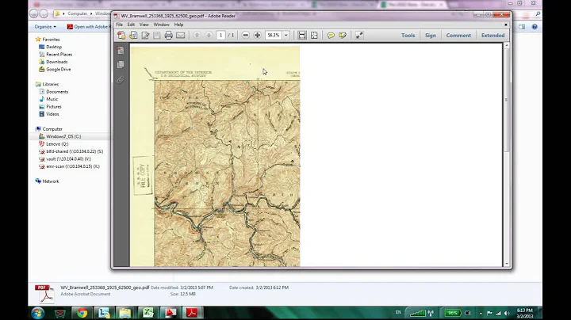Select the highlight text tool icon
Image resolution: width=571 pixels, height=320 pixels.
coord(343,36)
